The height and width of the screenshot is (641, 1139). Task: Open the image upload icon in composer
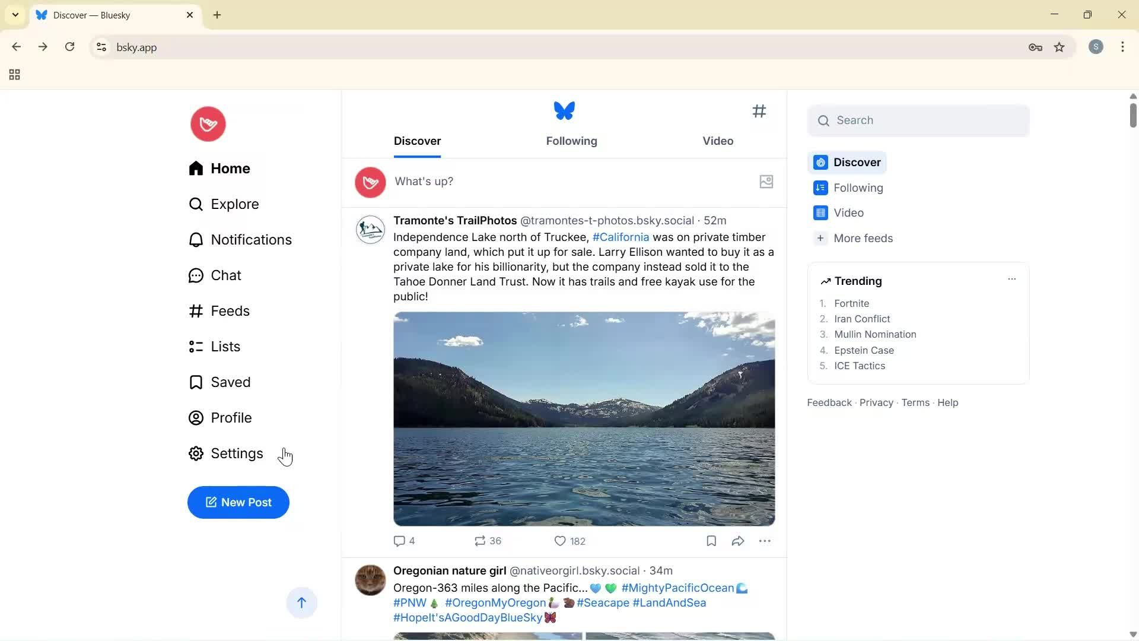coord(766,181)
